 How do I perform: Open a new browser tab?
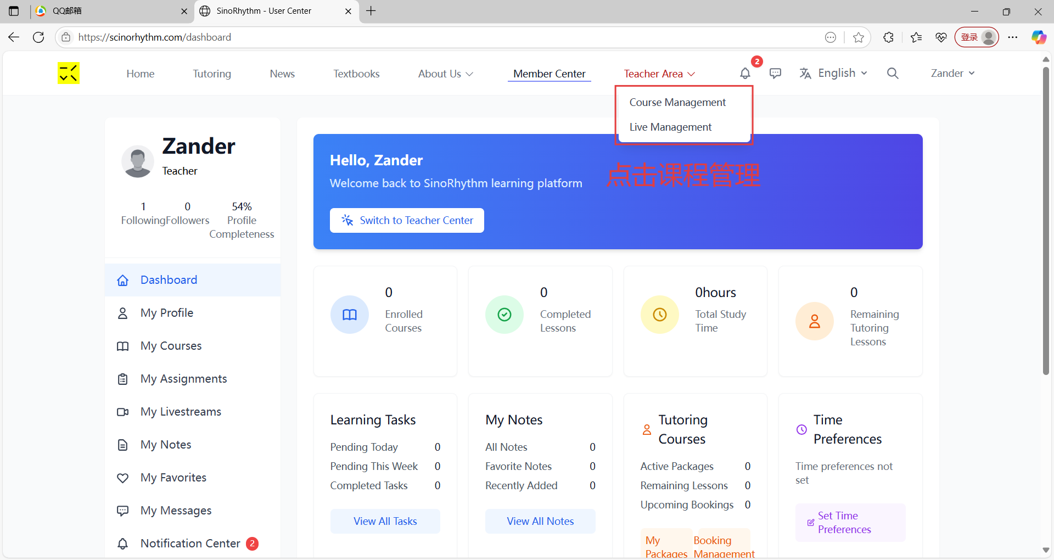tap(371, 11)
